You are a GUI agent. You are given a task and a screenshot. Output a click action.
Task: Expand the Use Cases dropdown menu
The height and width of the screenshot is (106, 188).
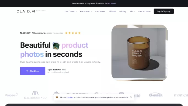[x=70, y=11]
